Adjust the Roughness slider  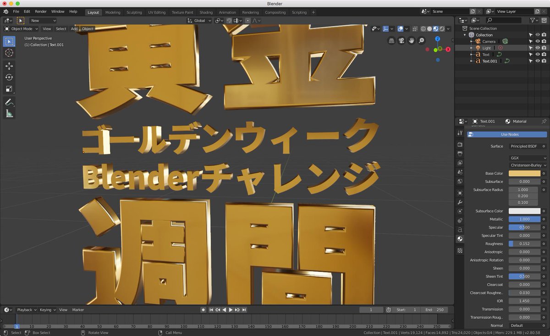pos(524,244)
